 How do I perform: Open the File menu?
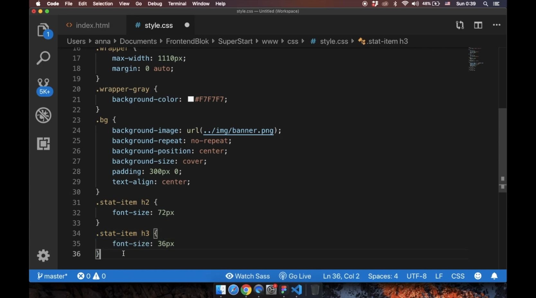click(68, 4)
